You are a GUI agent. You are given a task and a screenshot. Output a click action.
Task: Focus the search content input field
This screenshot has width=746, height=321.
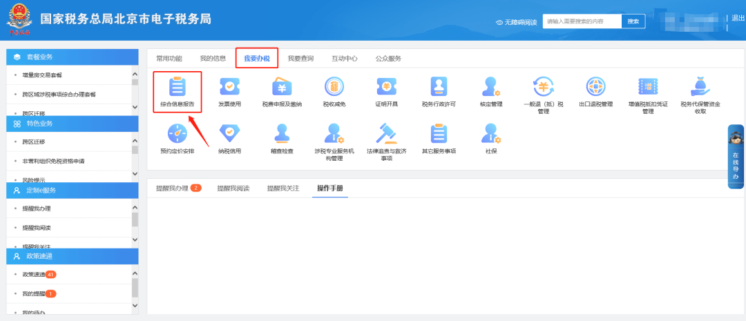click(582, 21)
